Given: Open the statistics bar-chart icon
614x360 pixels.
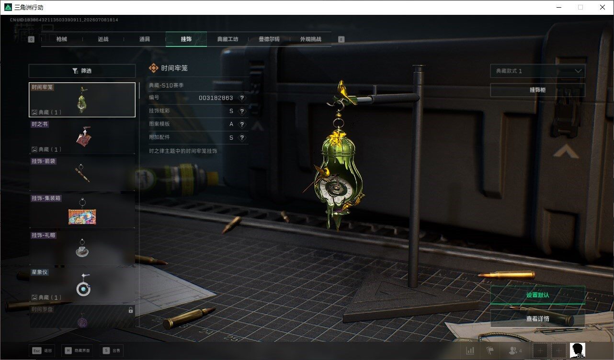Looking at the screenshot, I should click(470, 351).
